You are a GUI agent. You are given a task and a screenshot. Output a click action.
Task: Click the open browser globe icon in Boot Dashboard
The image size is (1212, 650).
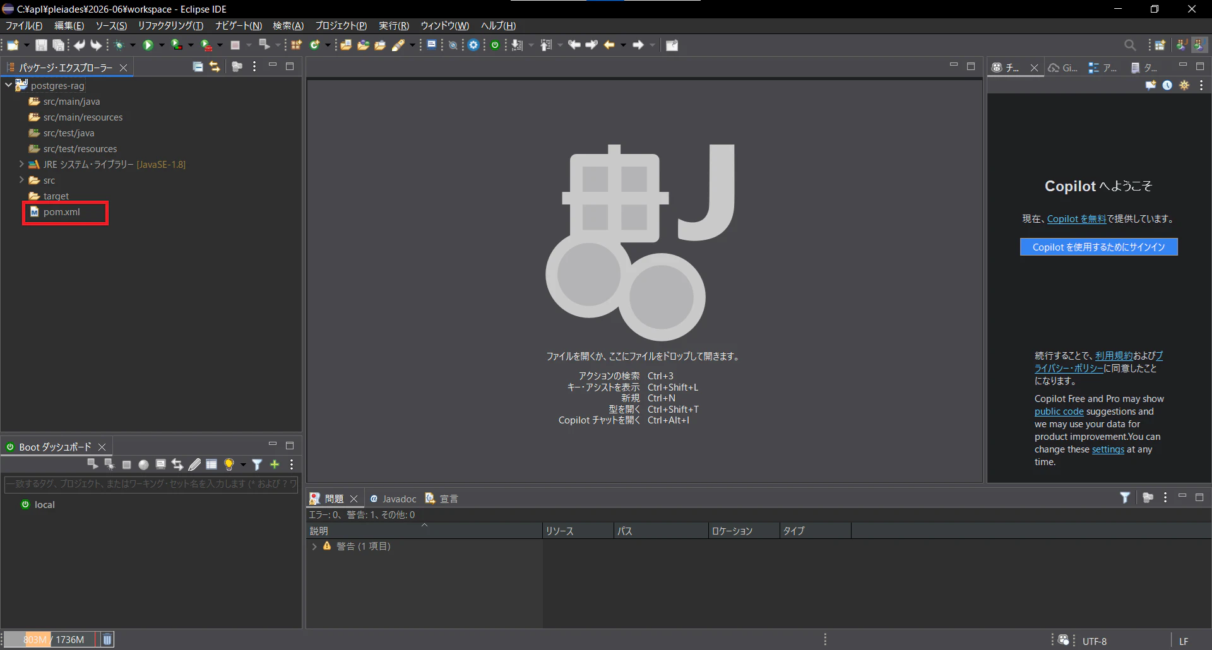pyautogui.click(x=143, y=464)
